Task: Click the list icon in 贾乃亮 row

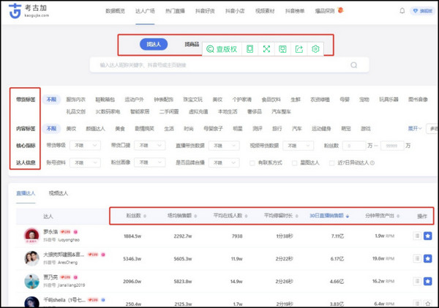Action: (417, 282)
